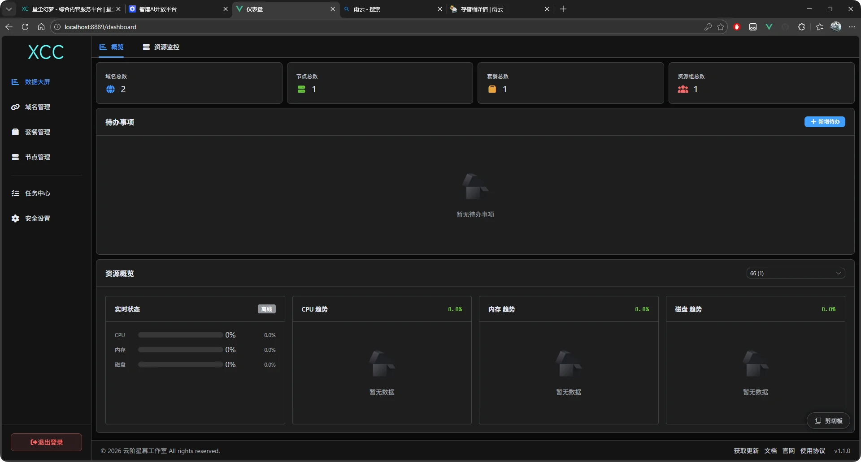861x462 pixels.
Task: Open 任务中心 from sidebar
Action: 37,193
